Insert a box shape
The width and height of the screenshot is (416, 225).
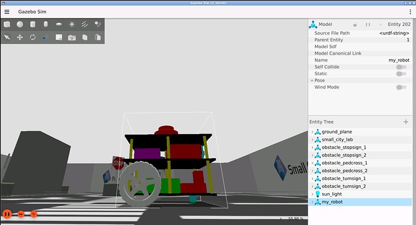click(7, 24)
